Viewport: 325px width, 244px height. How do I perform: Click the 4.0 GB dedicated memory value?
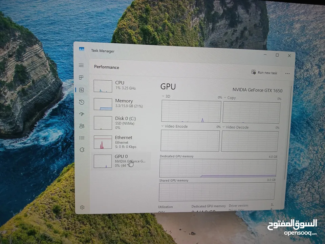point(273,157)
